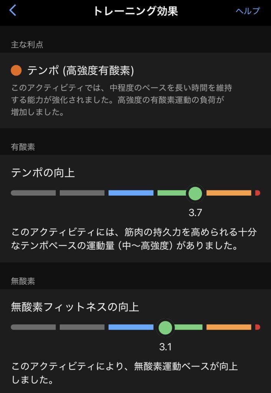
Task: Select the 無酸素フィットネスの向上 heading
Action: 75,307
